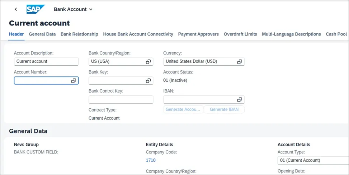Image resolution: width=349 pixels, height=175 pixels.
Task: Click the Generate IBAN button
Action: (224, 109)
